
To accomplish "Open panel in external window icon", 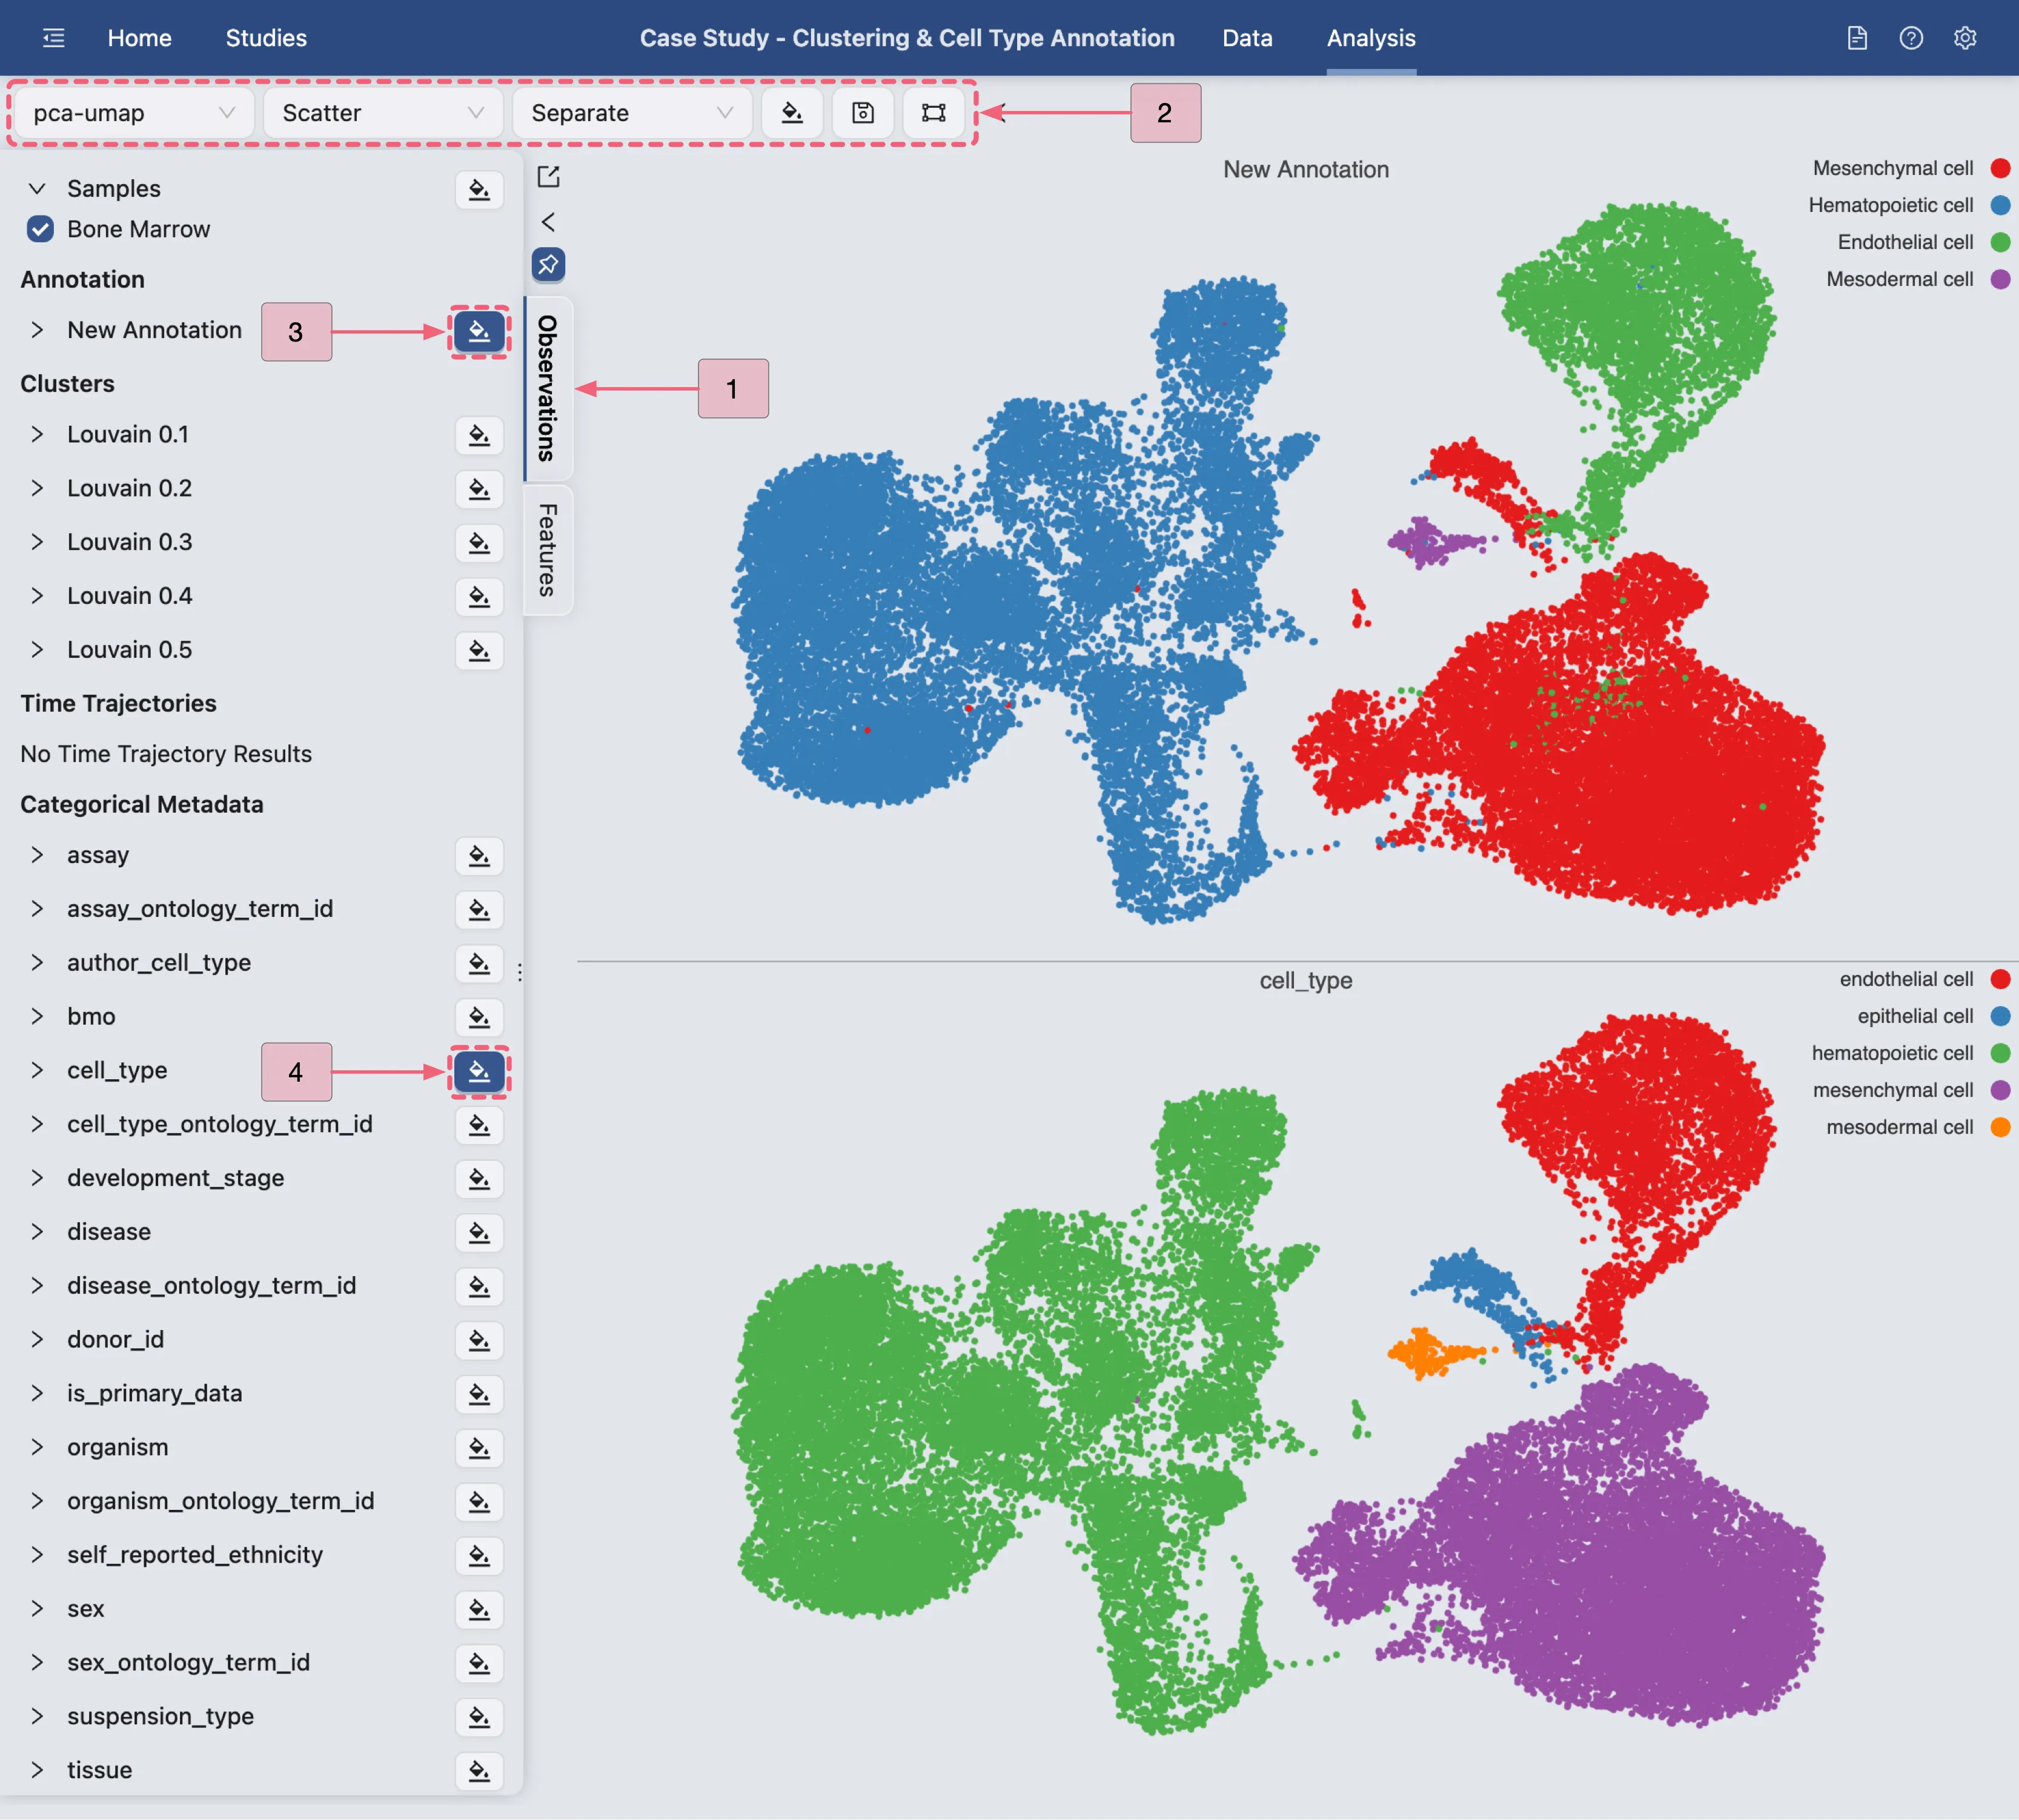I will click(x=548, y=177).
